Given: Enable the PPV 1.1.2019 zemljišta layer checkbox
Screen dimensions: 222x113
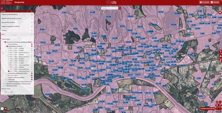Looking at the screenshot, I should coord(9,49).
